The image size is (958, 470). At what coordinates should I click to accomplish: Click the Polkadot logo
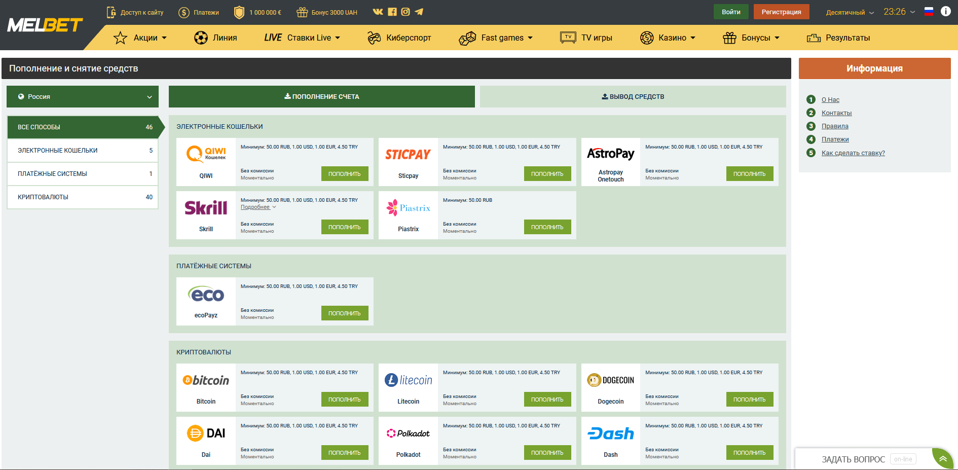pos(408,433)
